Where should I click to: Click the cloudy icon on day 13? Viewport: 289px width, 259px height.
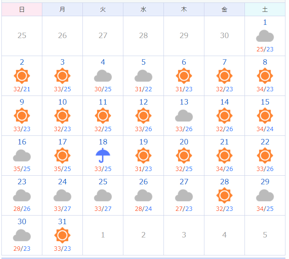(x=184, y=116)
